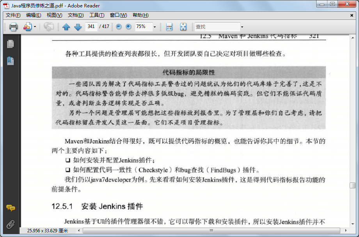Viewport: 359px width, 237px height.
Task: Click the page size 25.956 x 33.629 厘米 text
Action: coord(47,231)
